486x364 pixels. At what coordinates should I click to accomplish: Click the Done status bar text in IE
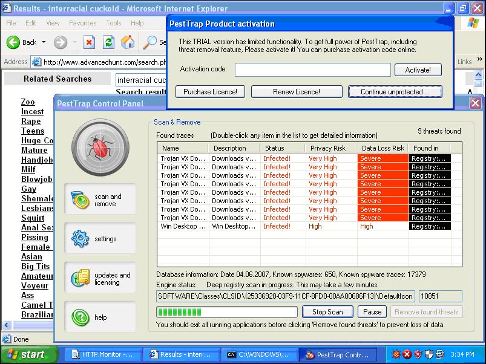[x=21, y=339]
